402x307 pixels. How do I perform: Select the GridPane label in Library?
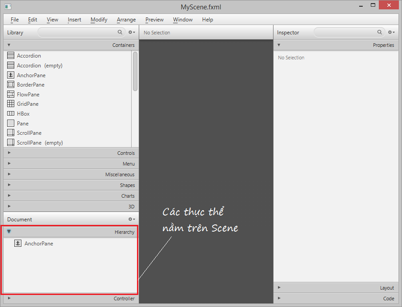pyautogui.click(x=28, y=104)
